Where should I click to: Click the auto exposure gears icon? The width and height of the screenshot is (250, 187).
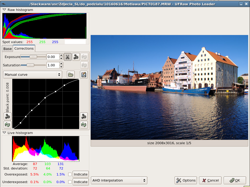click(x=76, y=57)
